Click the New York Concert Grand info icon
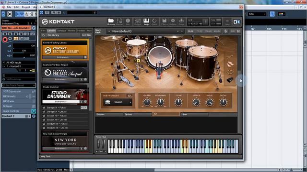The width and height of the screenshot is (307, 172). coord(82,149)
